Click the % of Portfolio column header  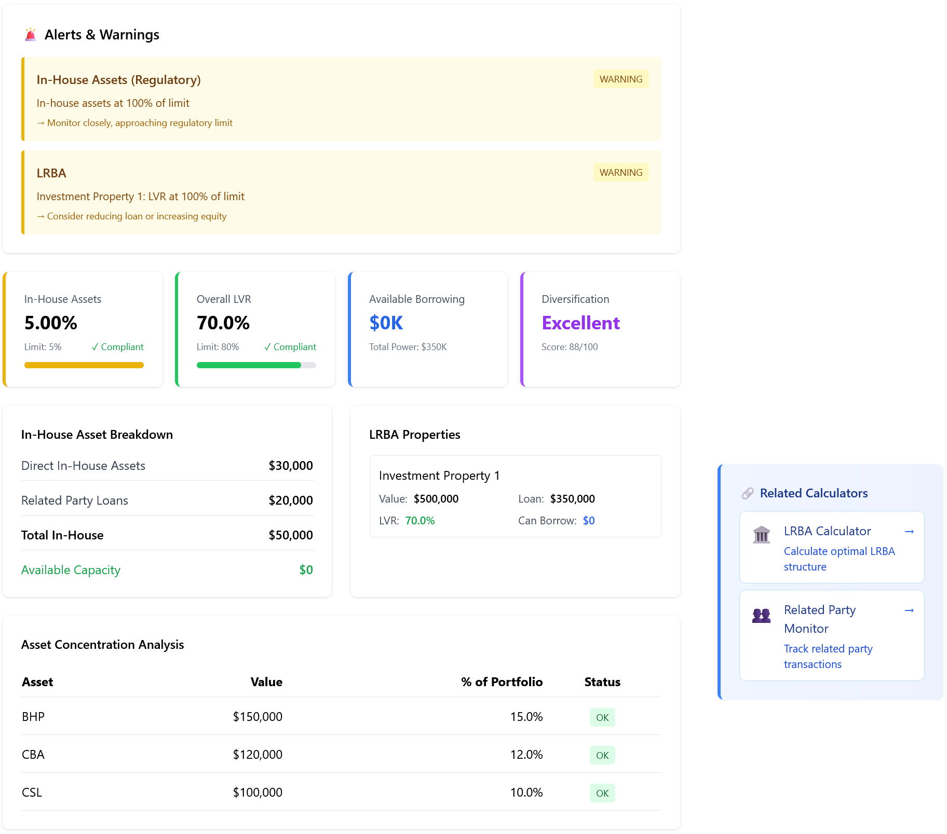pos(502,682)
